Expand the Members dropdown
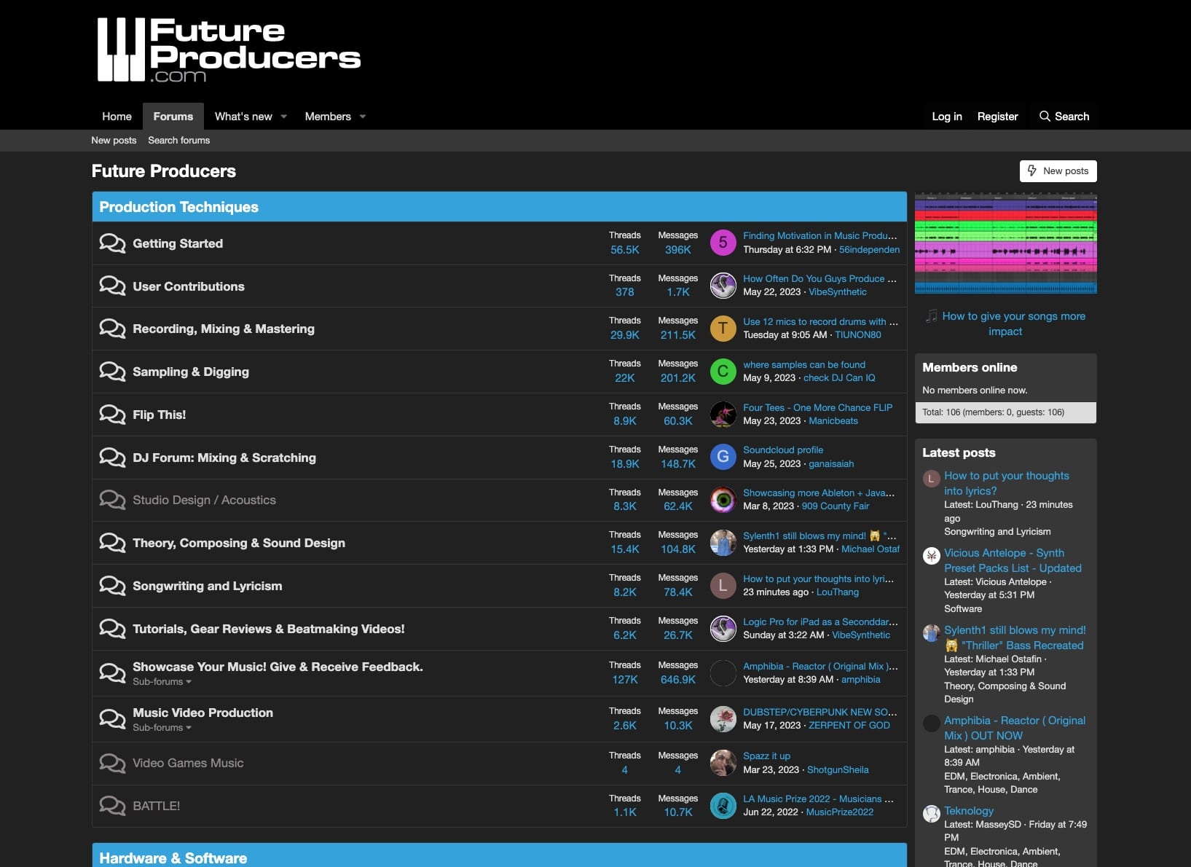The image size is (1191, 867). click(x=362, y=117)
